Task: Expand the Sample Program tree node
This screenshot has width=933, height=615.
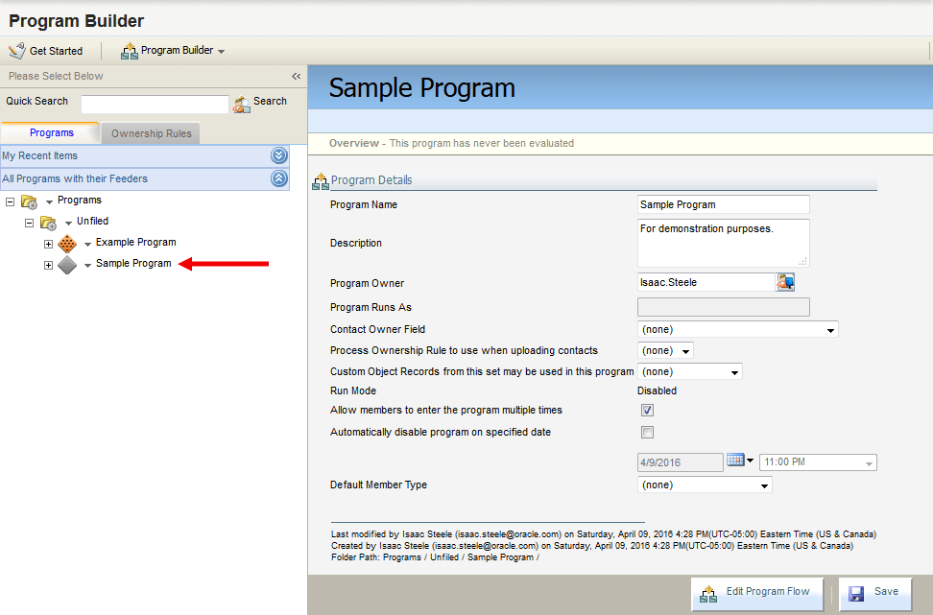Action: (x=47, y=264)
